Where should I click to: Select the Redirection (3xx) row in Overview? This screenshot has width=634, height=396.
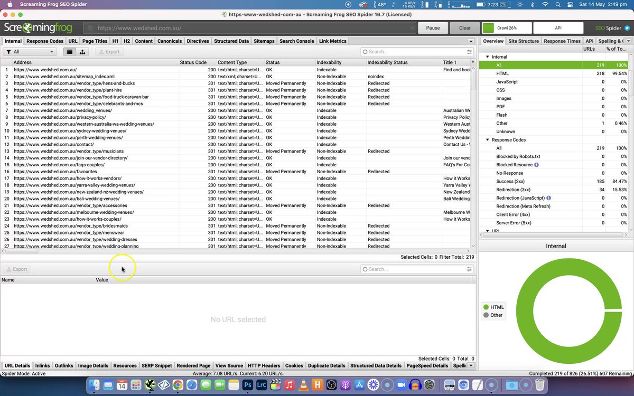coord(554,190)
